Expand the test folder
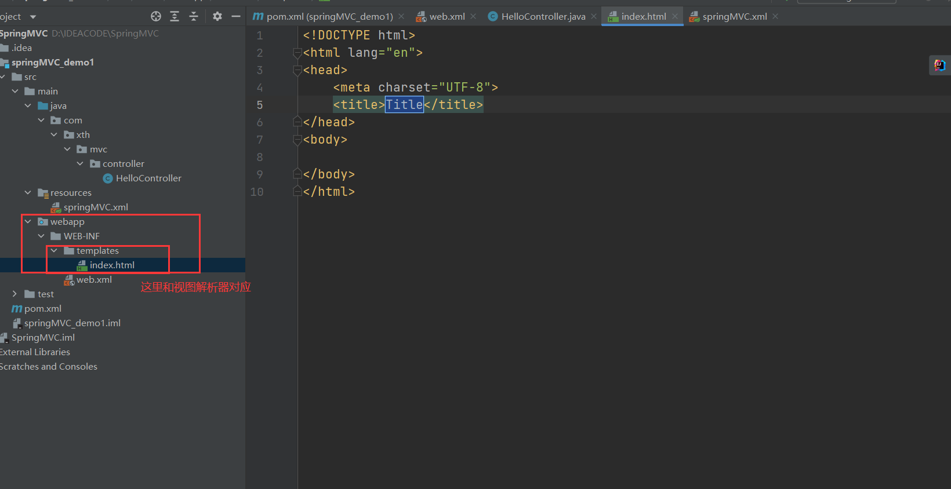 [x=15, y=294]
